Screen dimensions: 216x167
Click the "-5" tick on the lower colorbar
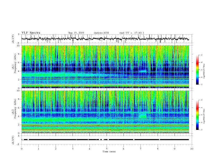[x=201, y=115]
